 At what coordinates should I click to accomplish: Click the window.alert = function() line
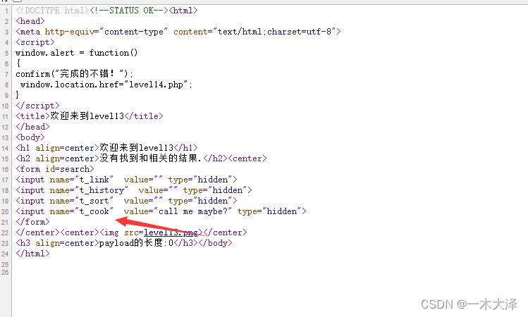tap(76, 53)
